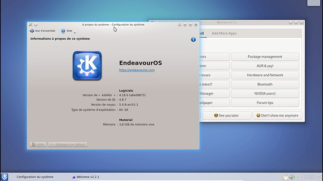Click the blue info icon in system settings
Screen dimensions: 323x181
(193, 40)
